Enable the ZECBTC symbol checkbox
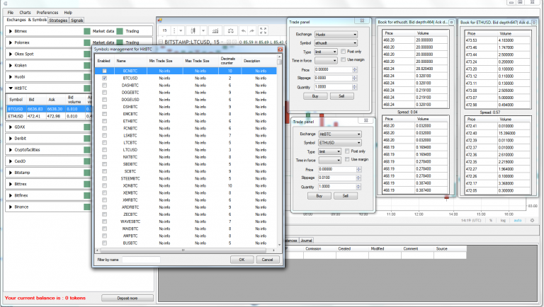544x307 pixels. (104, 214)
